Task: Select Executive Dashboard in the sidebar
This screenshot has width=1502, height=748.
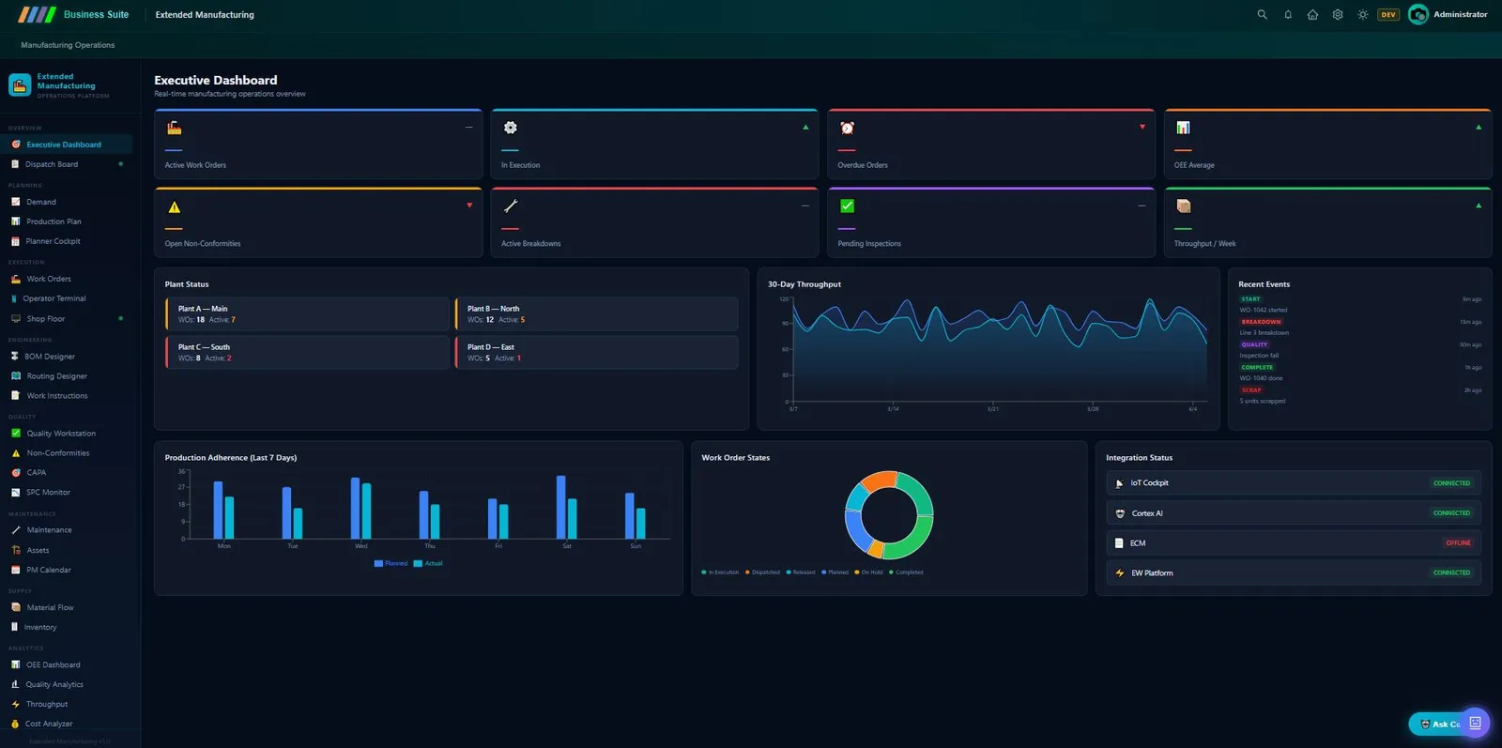Action: click(66, 145)
